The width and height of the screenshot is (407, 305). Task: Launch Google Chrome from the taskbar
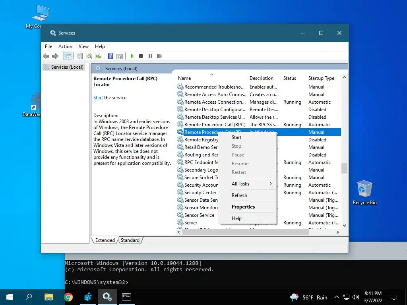click(68, 297)
